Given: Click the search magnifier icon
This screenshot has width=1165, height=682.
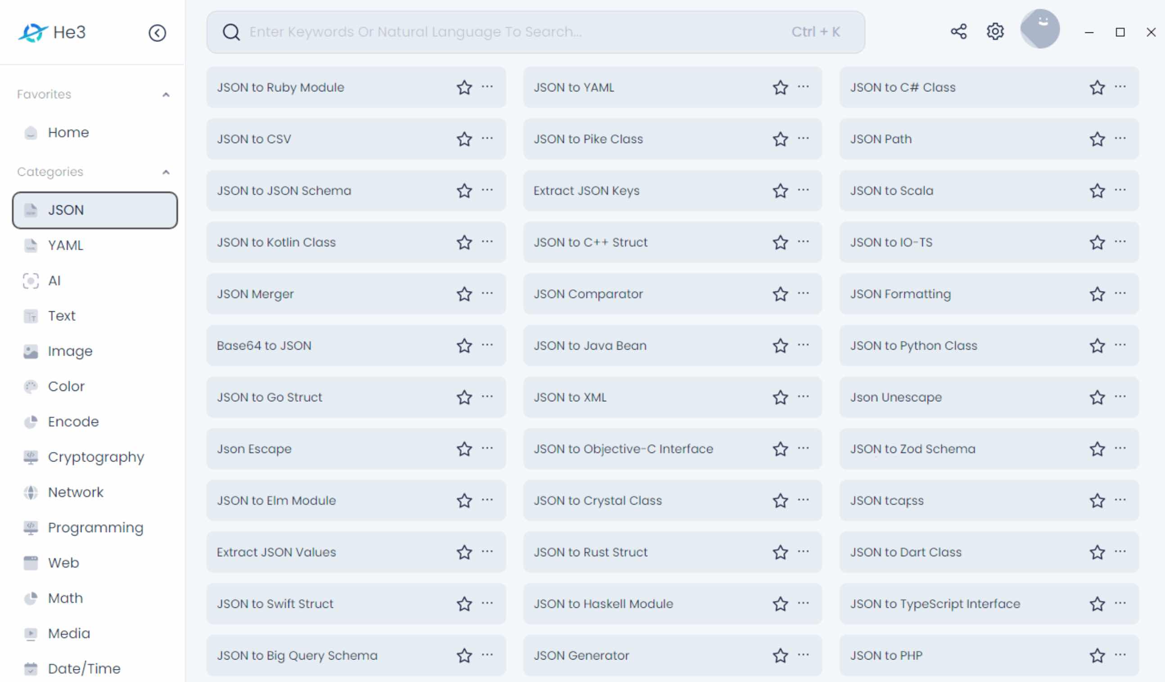Looking at the screenshot, I should tap(231, 32).
